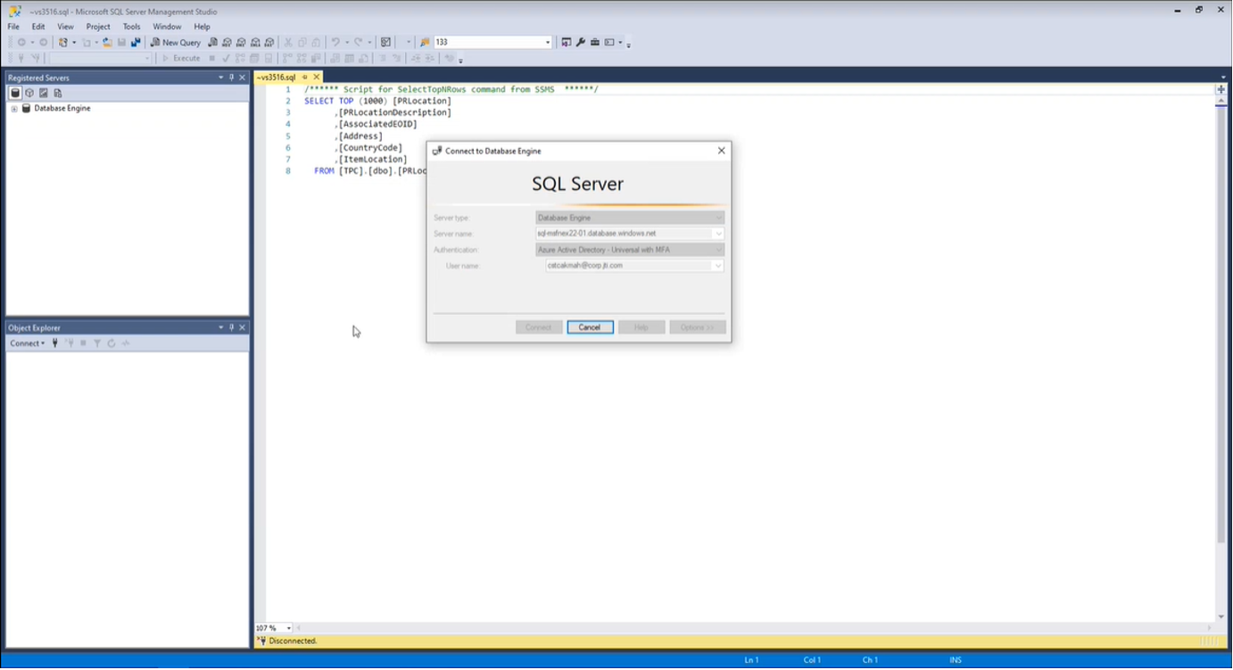Open the Help menu
Viewport: 1233px width, 670px height.
click(x=202, y=27)
